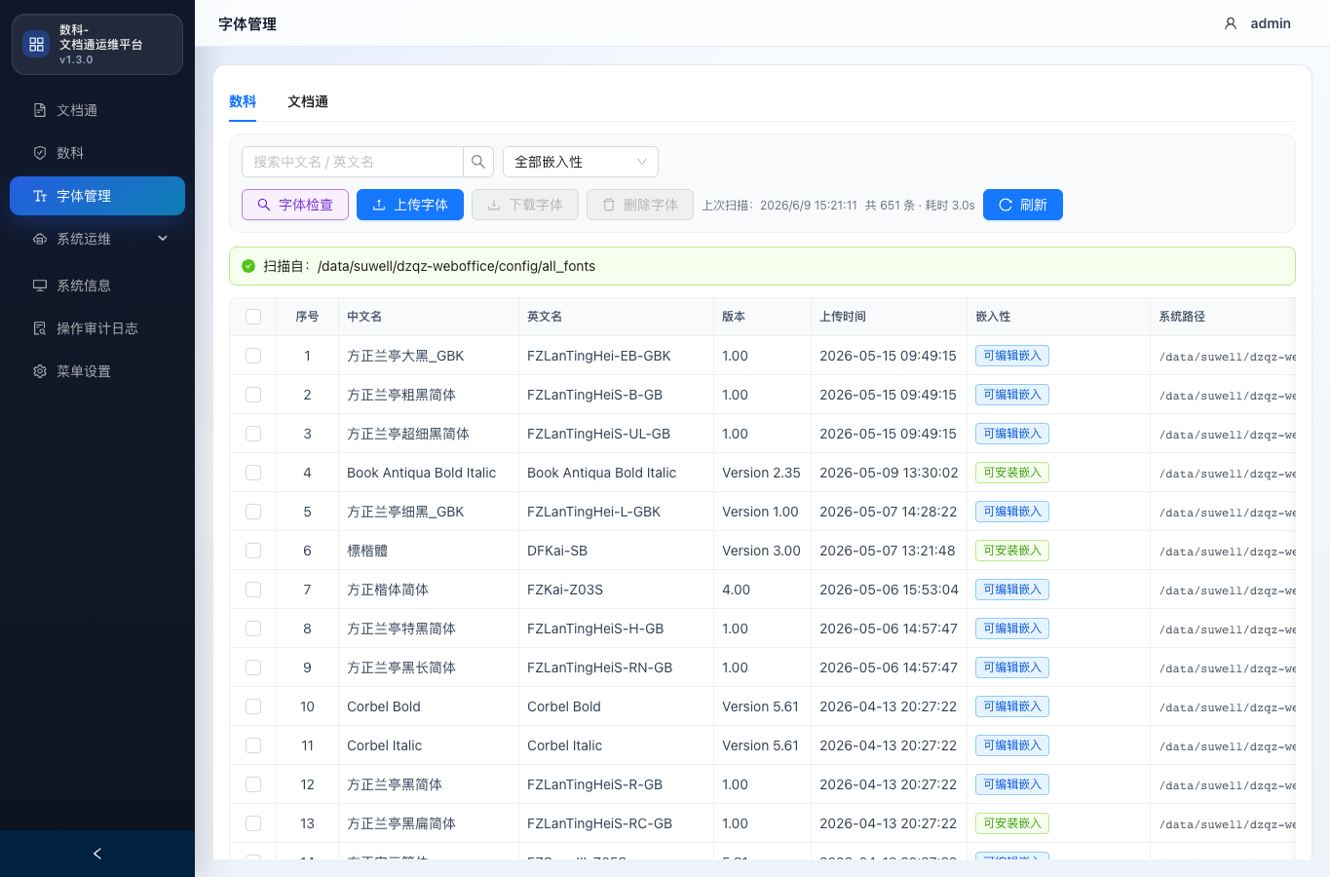Check the row for 標楷體
Viewport: 1330px width, 877px height.
click(253, 551)
